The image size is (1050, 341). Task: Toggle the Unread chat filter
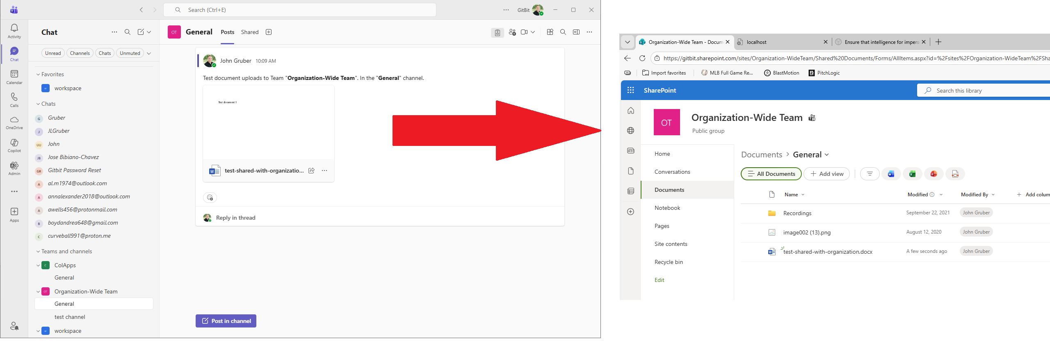53,53
